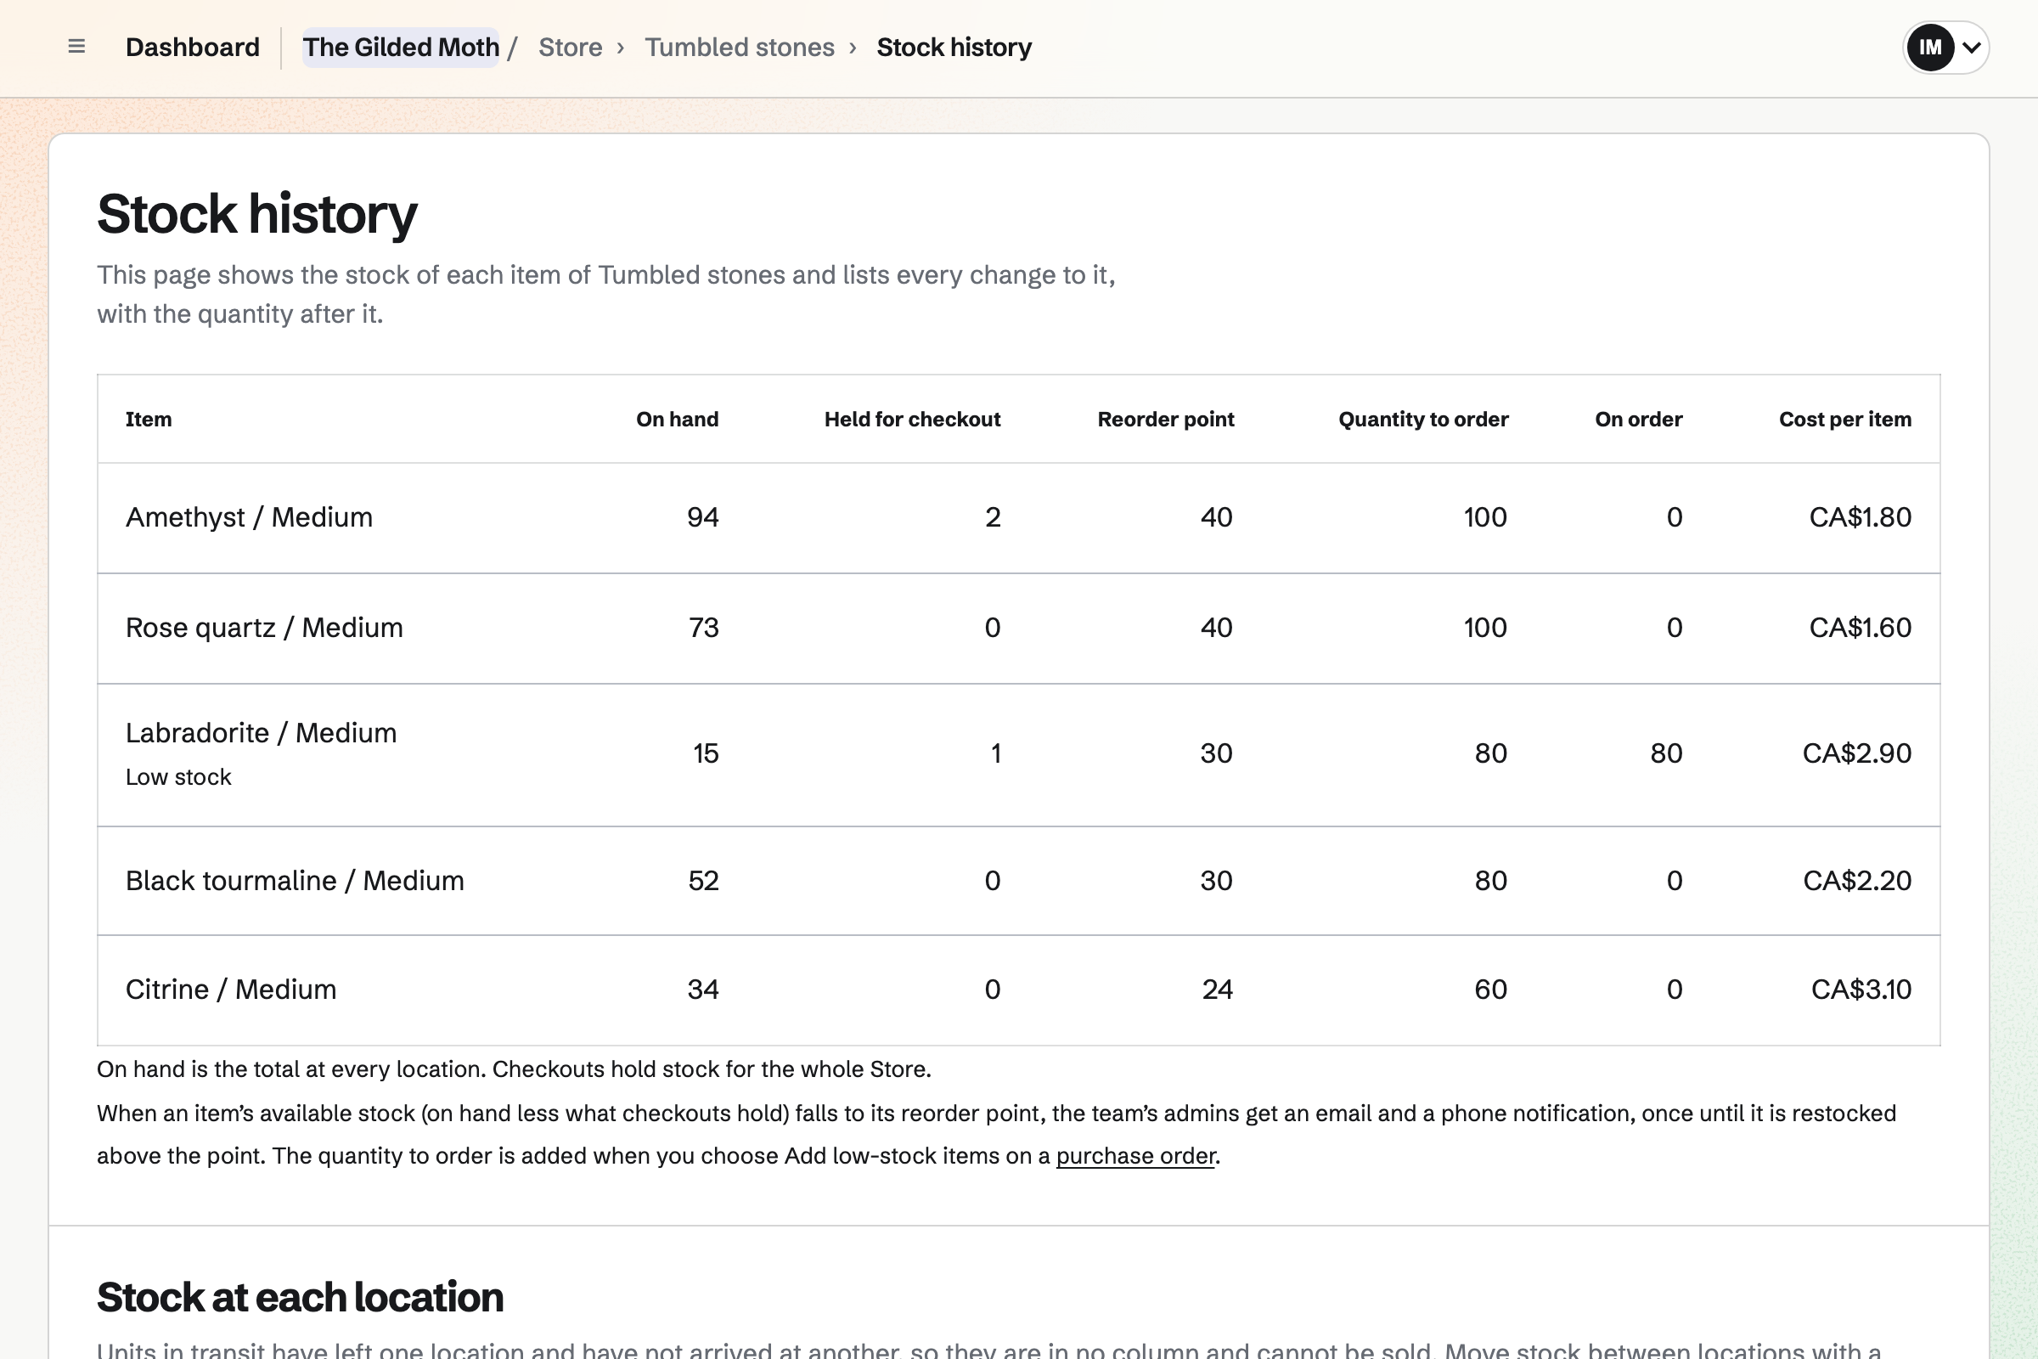This screenshot has height=1359, width=2038.
Task: Go to Dashboard
Action: click(x=193, y=47)
